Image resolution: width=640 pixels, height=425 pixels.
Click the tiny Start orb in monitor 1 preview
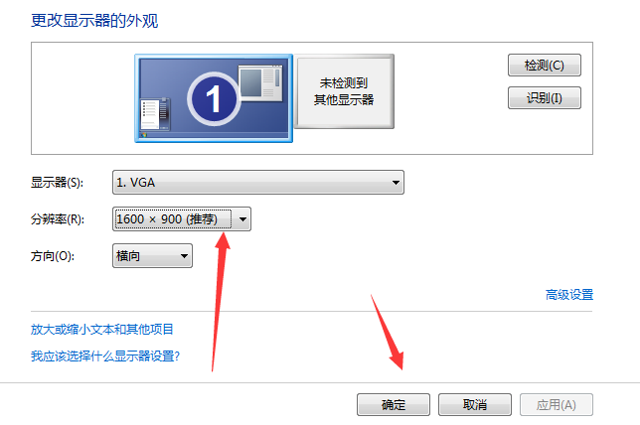tap(144, 135)
